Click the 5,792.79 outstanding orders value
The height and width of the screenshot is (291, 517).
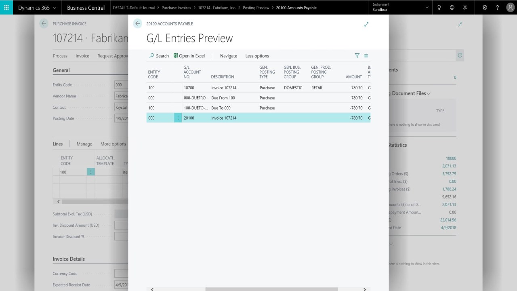pyautogui.click(x=449, y=174)
